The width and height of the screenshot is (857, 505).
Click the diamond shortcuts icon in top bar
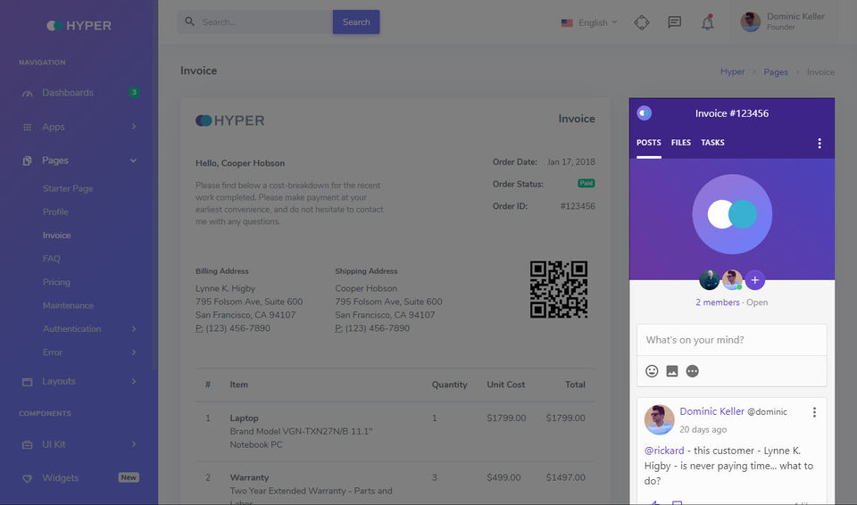(642, 22)
